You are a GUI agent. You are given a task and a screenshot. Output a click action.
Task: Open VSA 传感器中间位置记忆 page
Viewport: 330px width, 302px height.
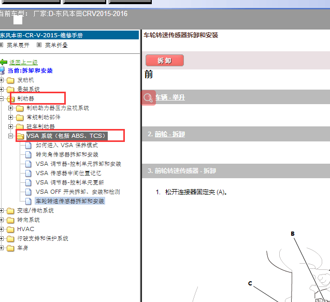coord(68,173)
